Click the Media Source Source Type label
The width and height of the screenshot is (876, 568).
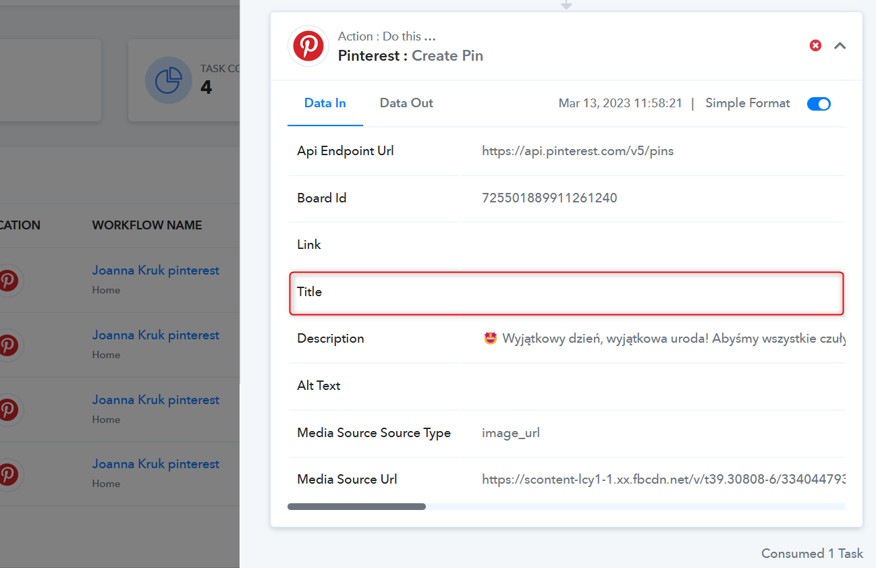tap(374, 433)
